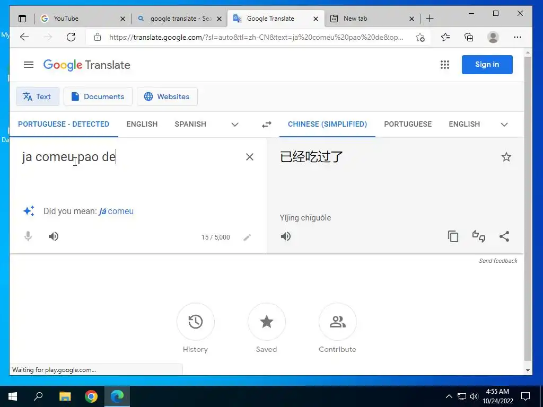This screenshot has width=543, height=407.
Task: Click the pinyin text Yǐjīng chīguòle
Action: (305, 218)
